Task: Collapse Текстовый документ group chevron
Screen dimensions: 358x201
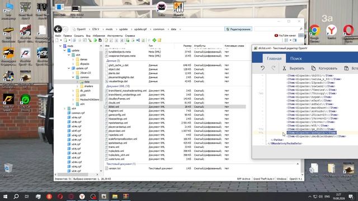Action: pyautogui.click(x=298, y=164)
